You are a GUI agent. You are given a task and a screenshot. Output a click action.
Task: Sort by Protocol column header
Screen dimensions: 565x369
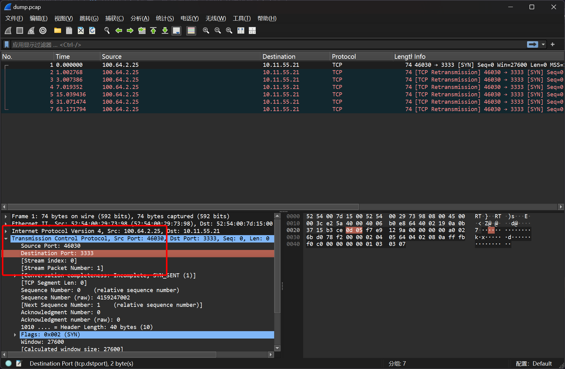tap(361, 57)
